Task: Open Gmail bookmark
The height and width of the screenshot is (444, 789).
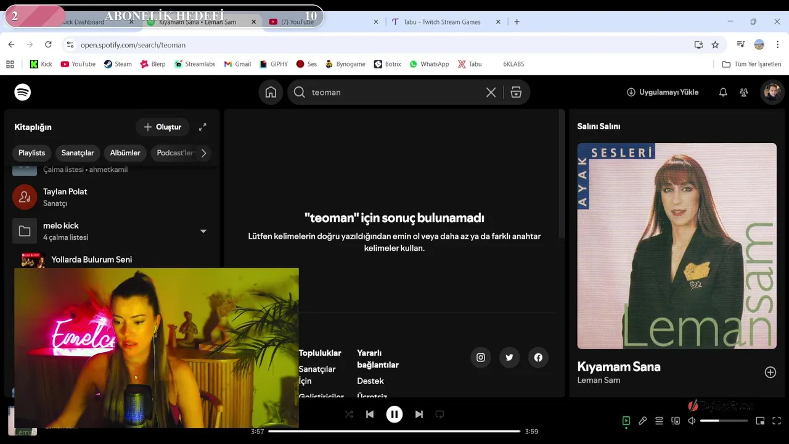Action: click(x=237, y=64)
